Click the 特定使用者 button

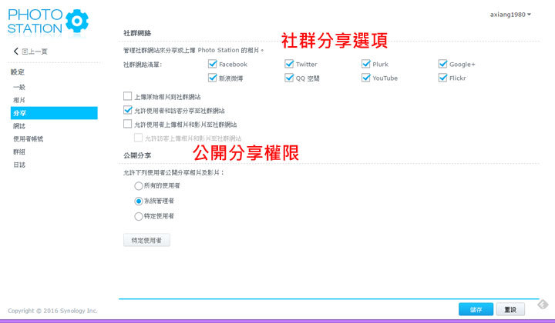point(146,240)
